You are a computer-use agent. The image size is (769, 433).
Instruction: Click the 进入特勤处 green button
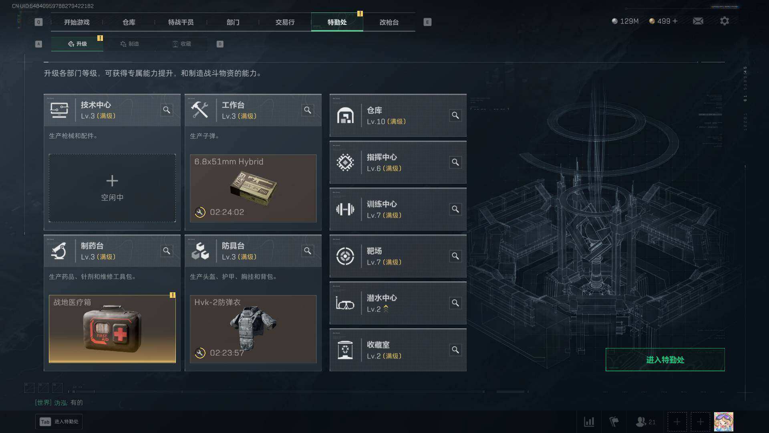click(665, 360)
